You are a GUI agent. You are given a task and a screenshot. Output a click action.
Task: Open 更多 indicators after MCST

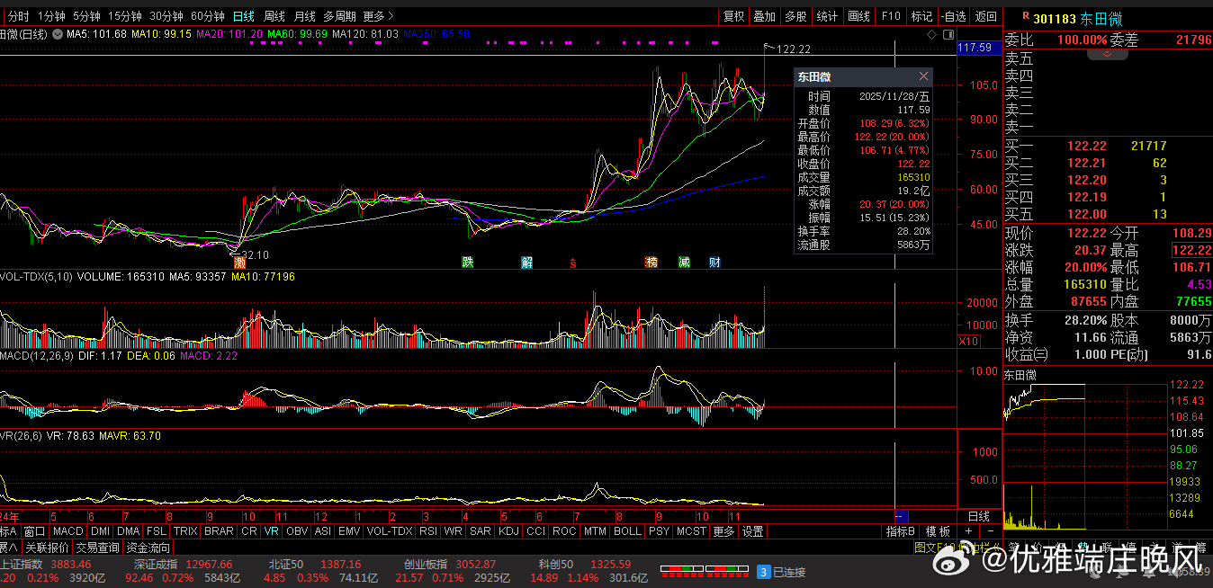(x=723, y=531)
